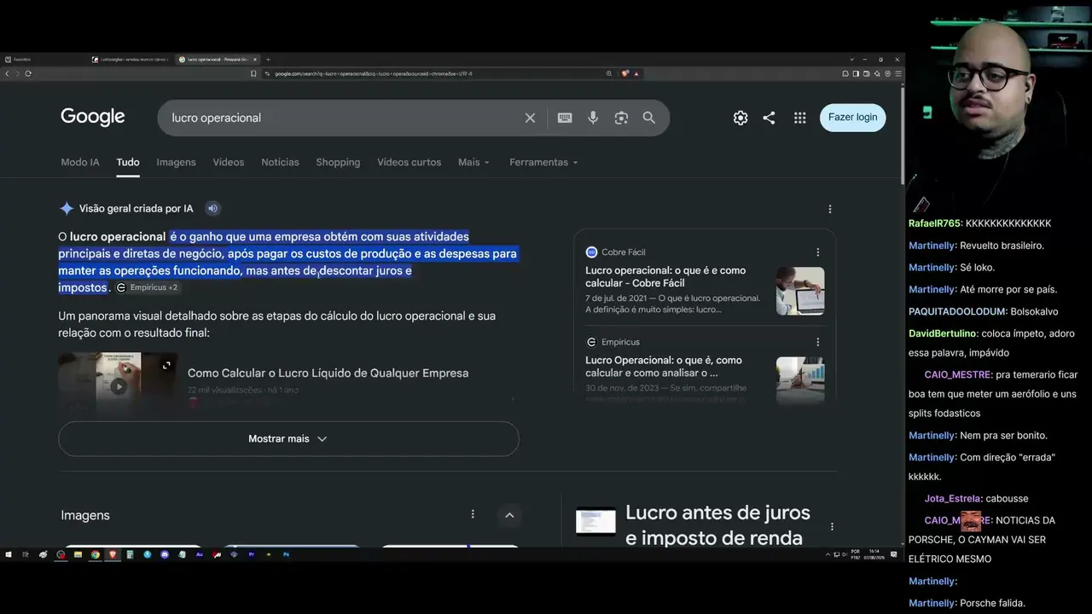The image size is (1092, 614).
Task: Open the Calculator from the taskbar
Action: pyautogui.click(x=130, y=554)
